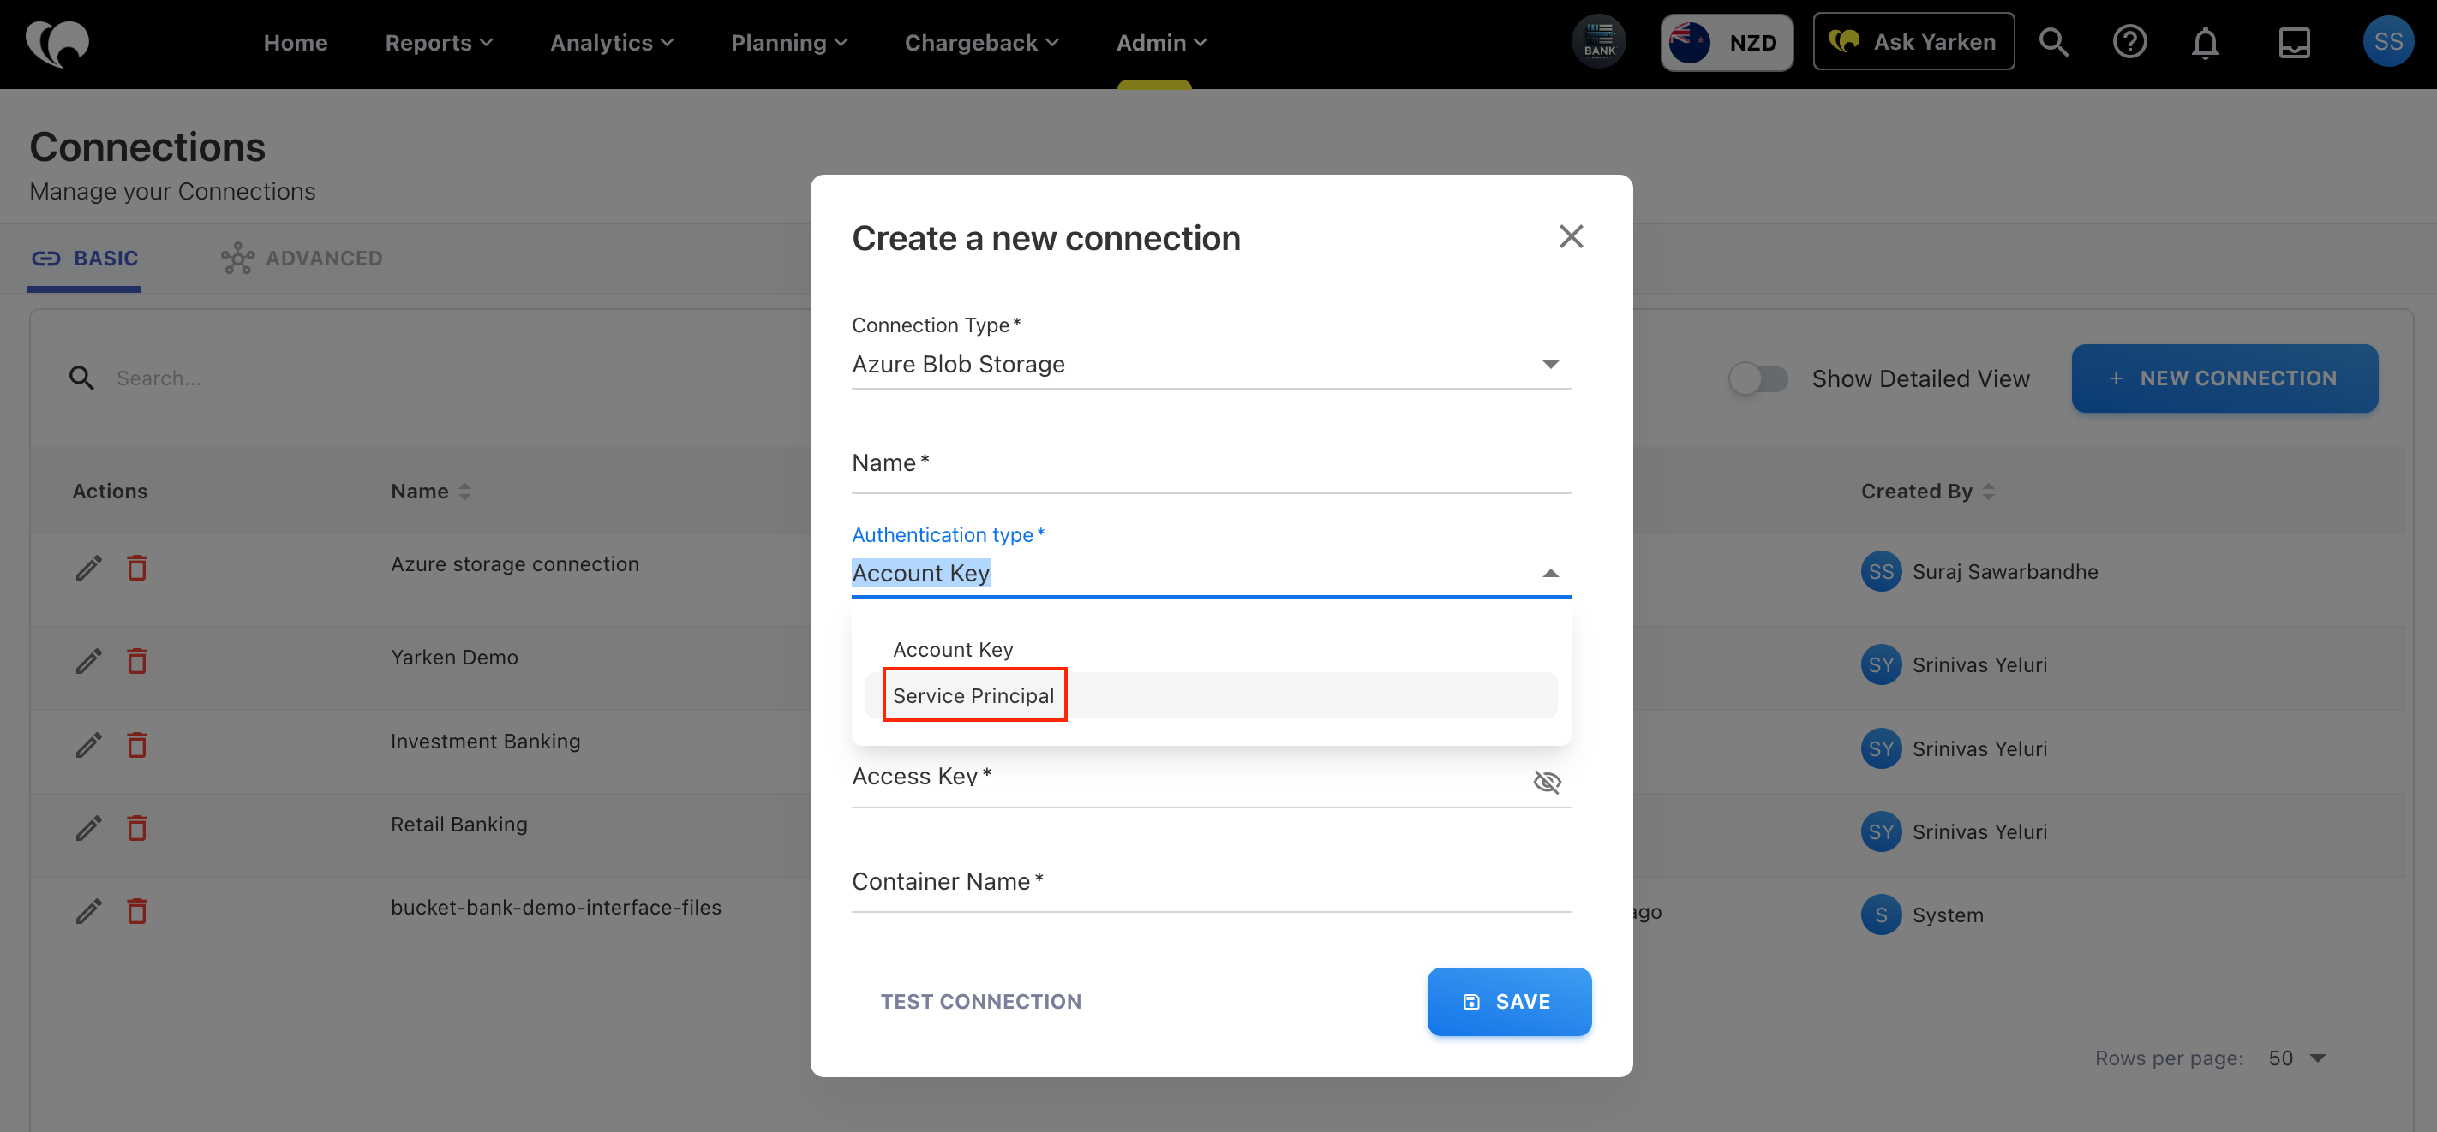2437x1132 pixels.
Task: Click the Yarken Demo connection name
Action: pos(455,658)
